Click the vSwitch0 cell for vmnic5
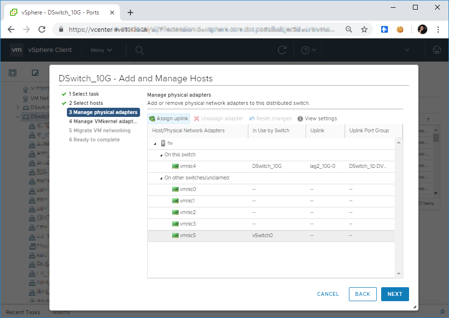The image size is (449, 318). click(263, 236)
